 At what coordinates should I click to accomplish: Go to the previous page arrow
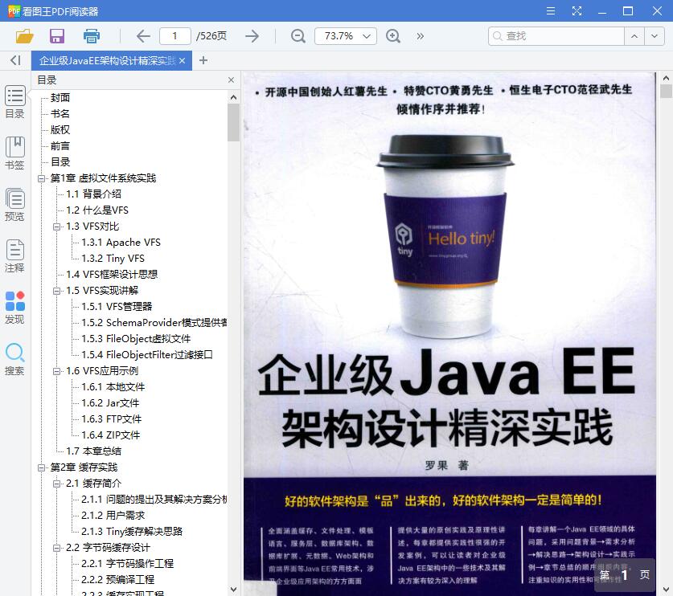(x=143, y=36)
